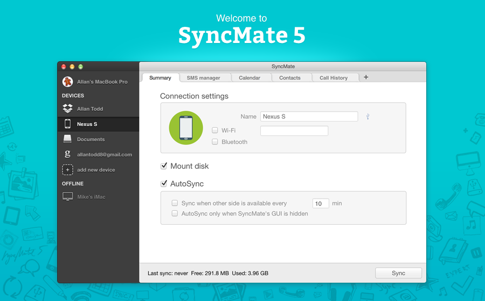Open the Calendar tab

[250, 78]
